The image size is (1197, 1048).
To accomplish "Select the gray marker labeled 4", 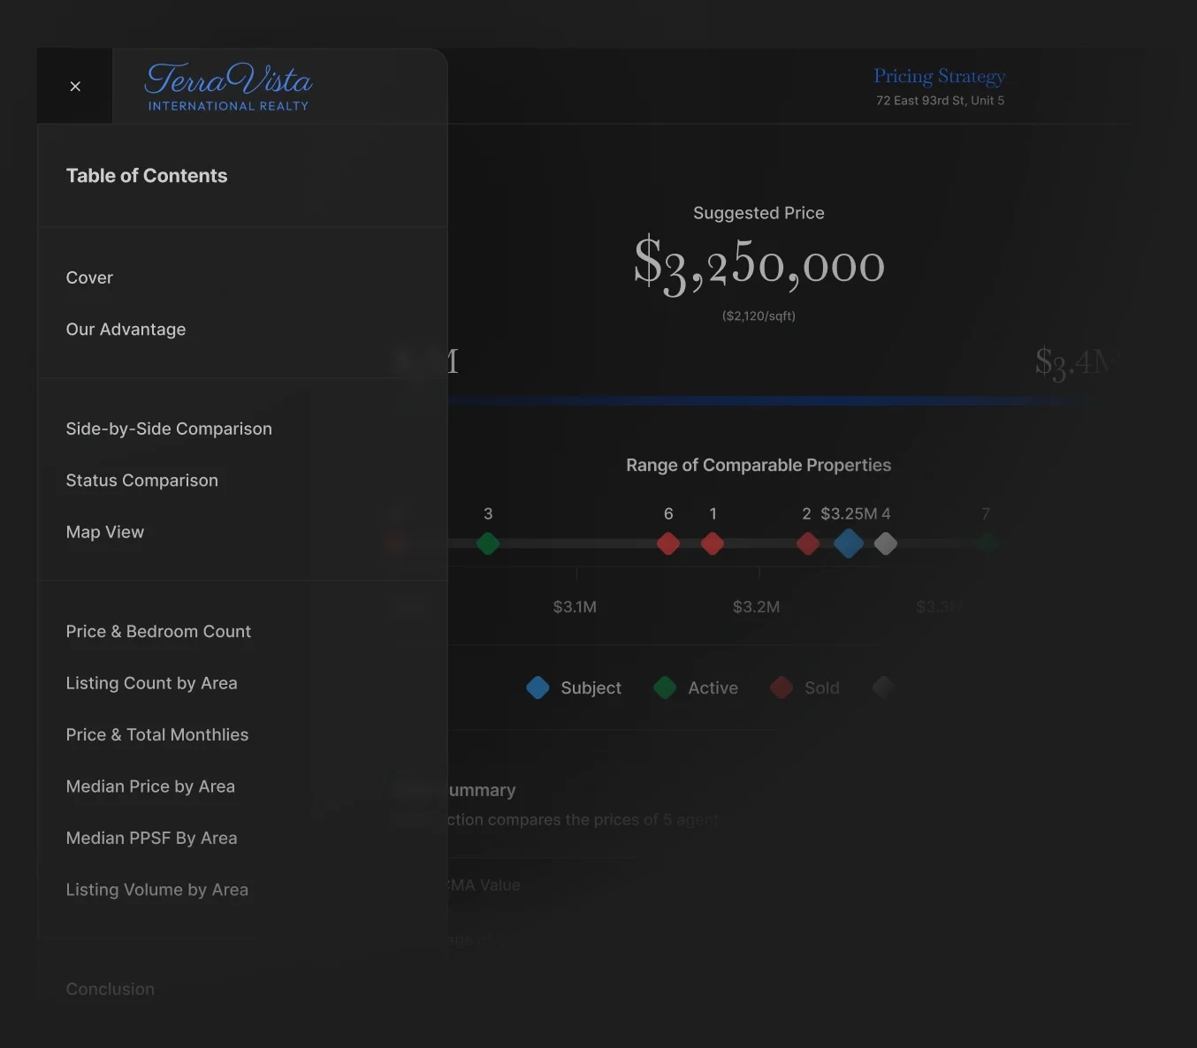I will point(886,543).
